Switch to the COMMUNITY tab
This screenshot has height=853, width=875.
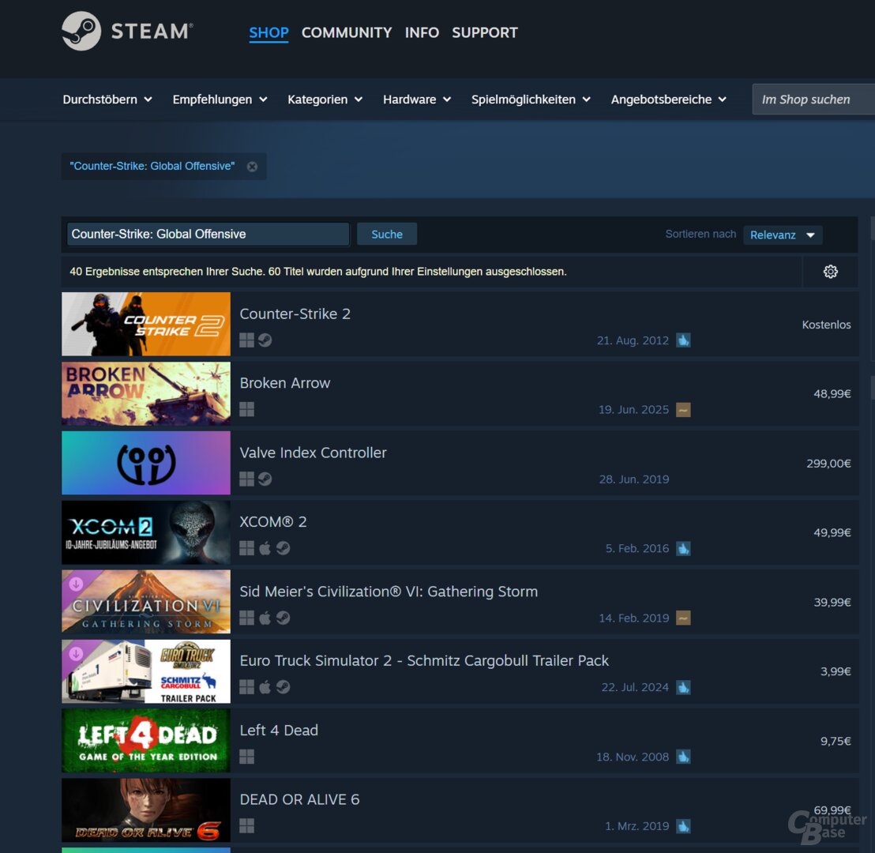pyautogui.click(x=346, y=32)
